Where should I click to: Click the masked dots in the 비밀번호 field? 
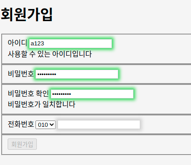(47, 74)
